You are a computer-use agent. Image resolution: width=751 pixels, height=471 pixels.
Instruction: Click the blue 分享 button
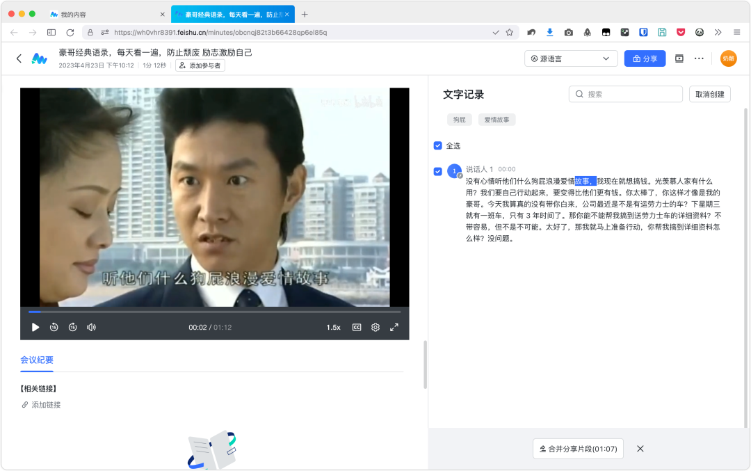(x=645, y=58)
